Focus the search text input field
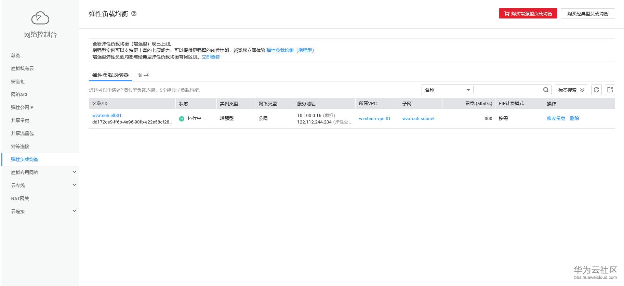This screenshot has height=286, width=624. [x=508, y=90]
